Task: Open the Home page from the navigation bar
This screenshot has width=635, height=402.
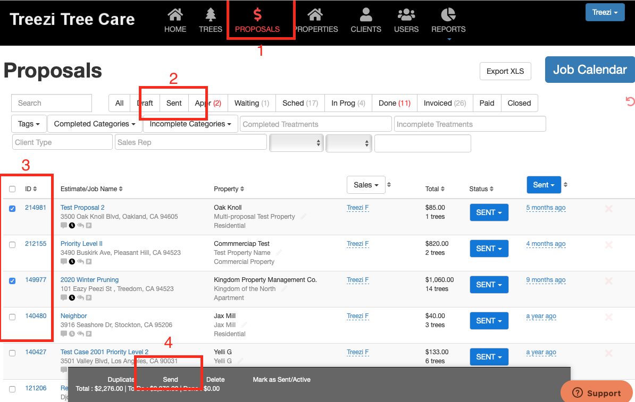Action: pyautogui.click(x=175, y=21)
